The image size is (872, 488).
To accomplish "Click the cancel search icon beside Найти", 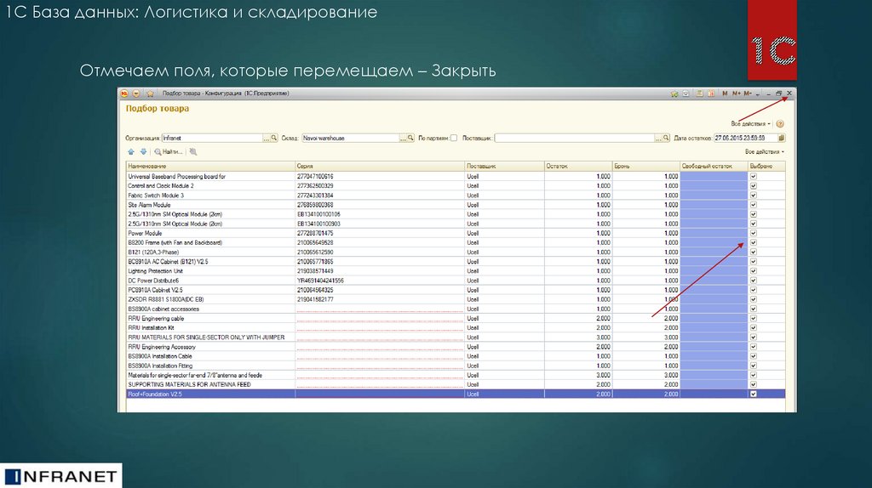I will [193, 151].
